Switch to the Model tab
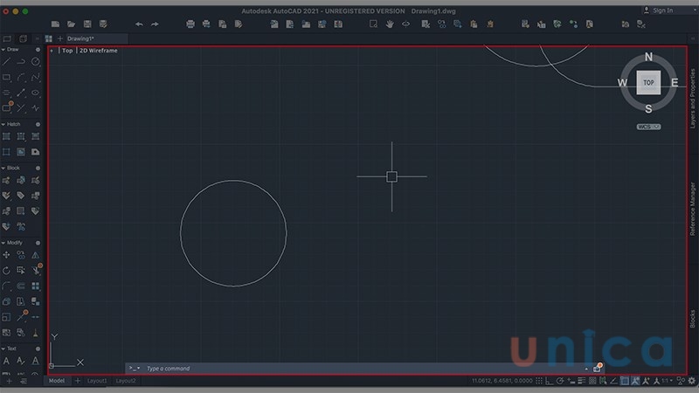 57,381
